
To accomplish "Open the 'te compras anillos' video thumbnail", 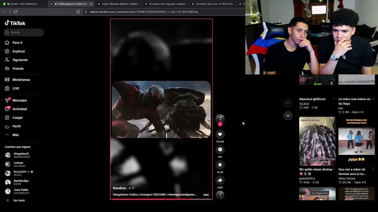I will point(317,194).
